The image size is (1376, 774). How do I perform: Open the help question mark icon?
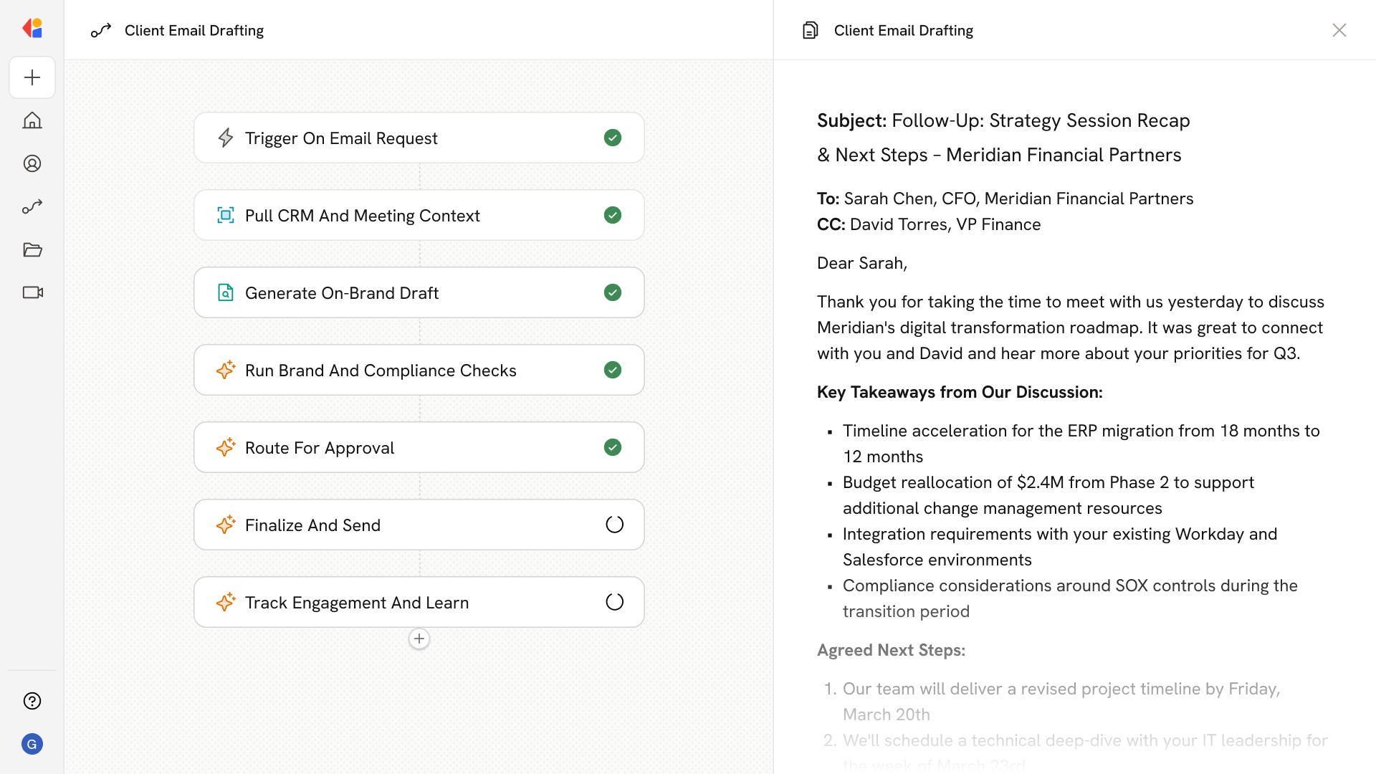pyautogui.click(x=32, y=701)
